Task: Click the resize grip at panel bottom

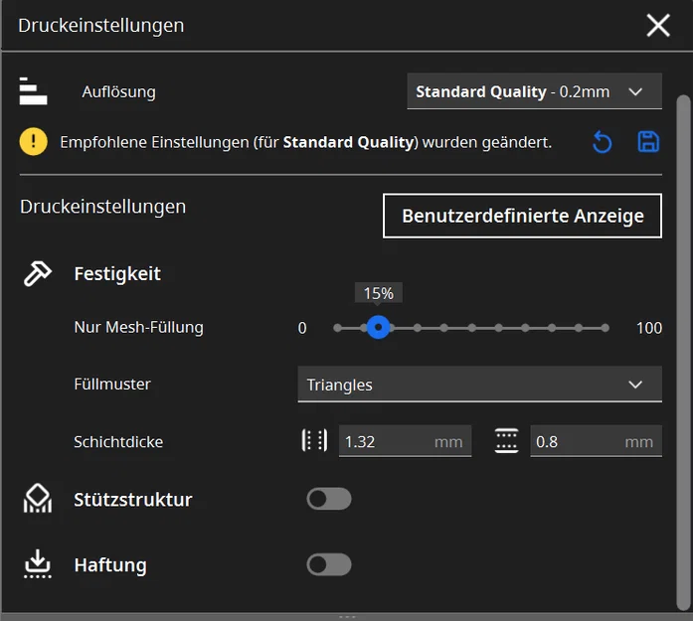Action: click(346, 616)
